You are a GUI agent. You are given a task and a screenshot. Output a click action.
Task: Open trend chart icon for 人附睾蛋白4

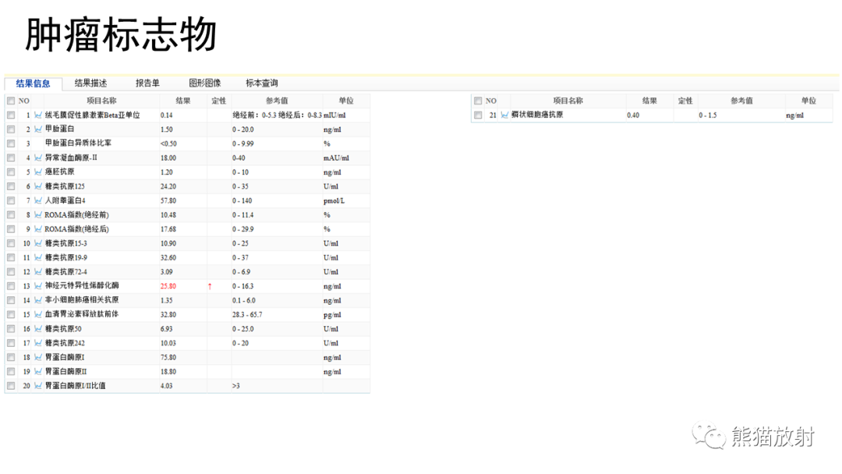point(38,201)
